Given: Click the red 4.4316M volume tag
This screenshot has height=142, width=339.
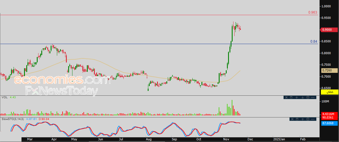Looking at the screenshot, I should pyautogui.click(x=329, y=114).
